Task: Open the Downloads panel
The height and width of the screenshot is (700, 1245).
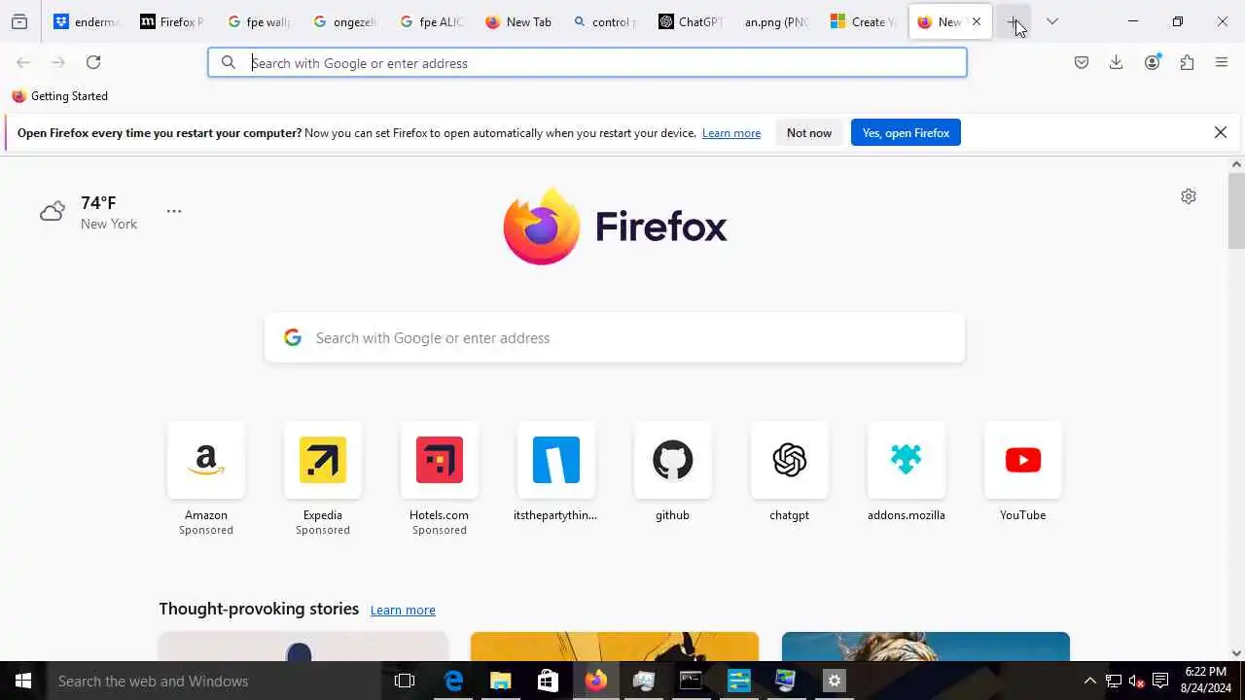Action: tap(1117, 62)
